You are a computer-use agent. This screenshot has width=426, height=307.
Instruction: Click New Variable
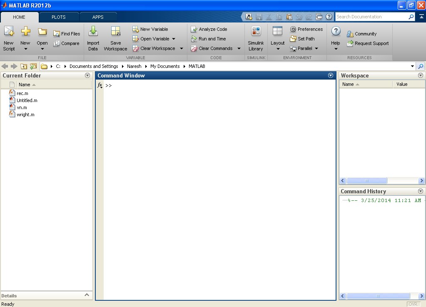pyautogui.click(x=150, y=29)
